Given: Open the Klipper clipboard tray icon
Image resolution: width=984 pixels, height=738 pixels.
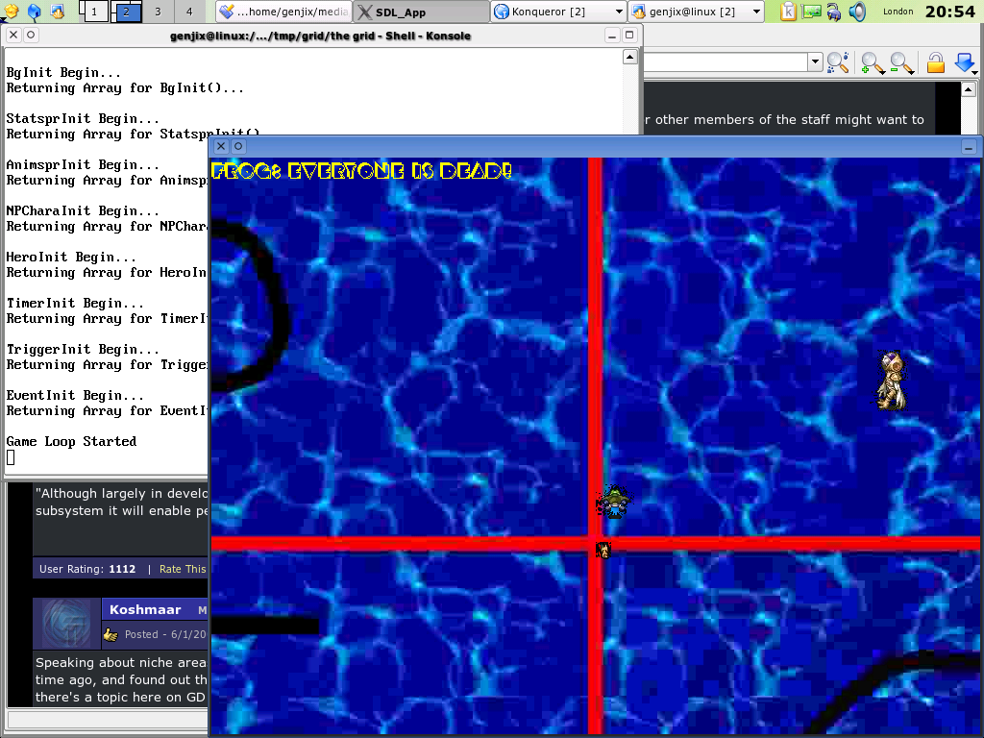Looking at the screenshot, I should pos(789,12).
